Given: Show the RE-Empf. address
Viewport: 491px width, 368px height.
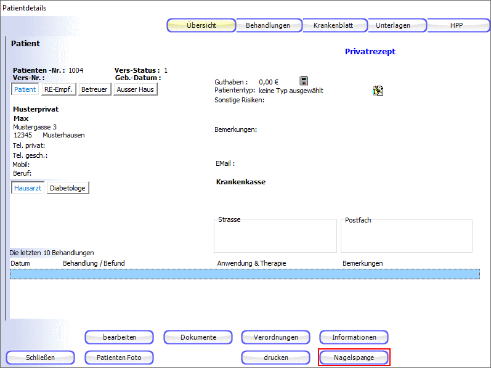Looking at the screenshot, I should 59,89.
